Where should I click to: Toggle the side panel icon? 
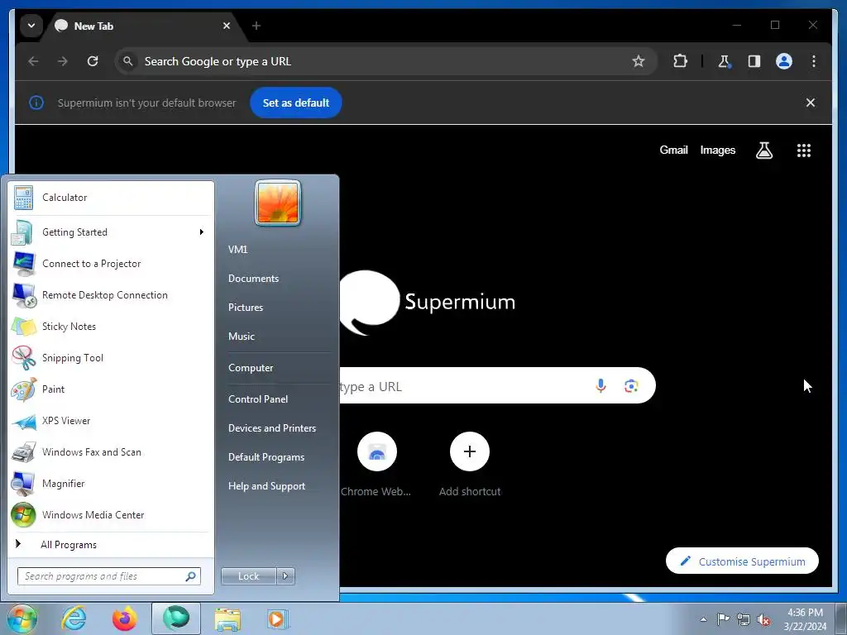(x=754, y=61)
